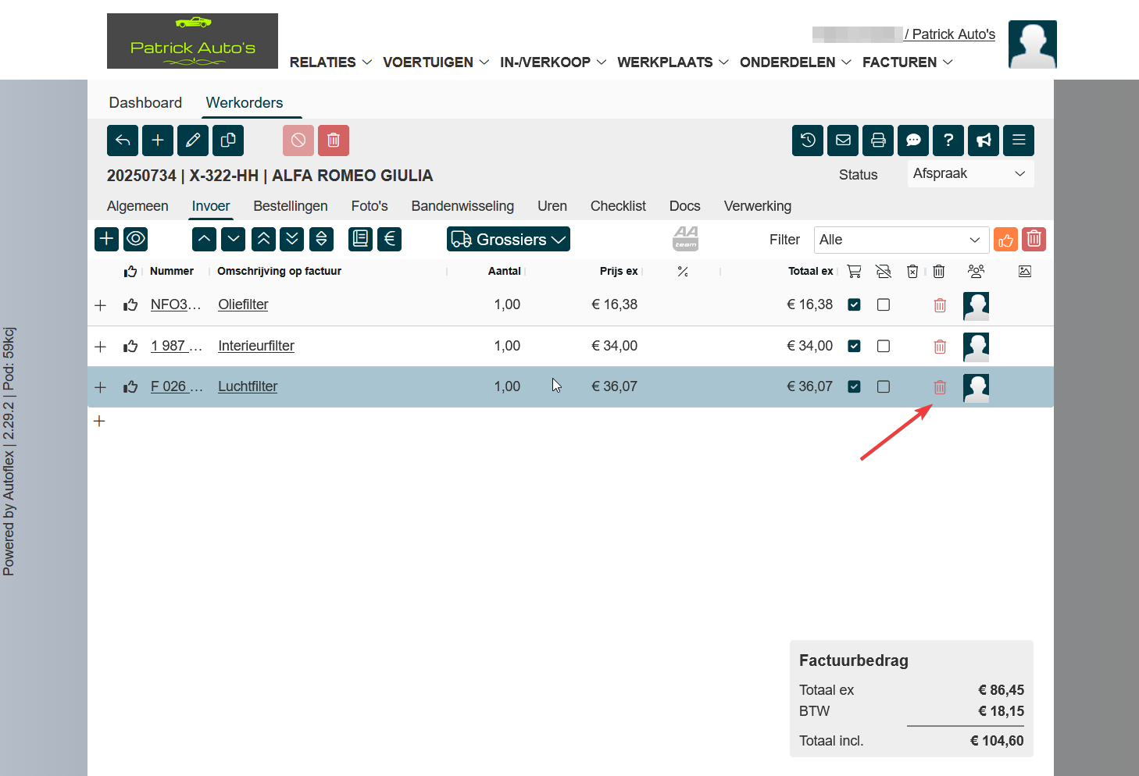Viewport: 1139px width, 776px height.
Task: Click the envelope email icon
Action: (843, 141)
